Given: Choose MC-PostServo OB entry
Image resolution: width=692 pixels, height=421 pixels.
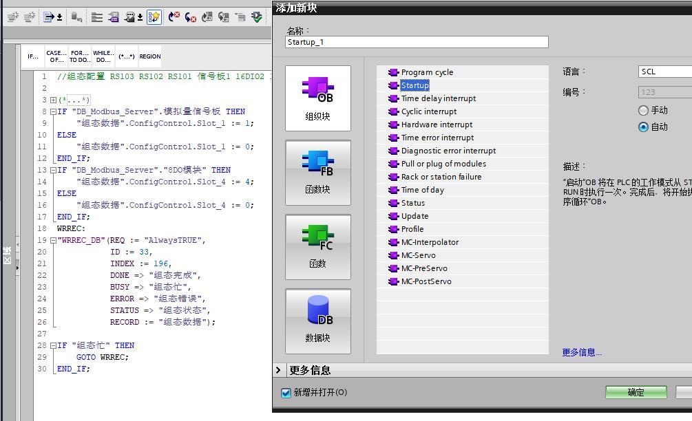Looking at the screenshot, I should coord(463,281).
